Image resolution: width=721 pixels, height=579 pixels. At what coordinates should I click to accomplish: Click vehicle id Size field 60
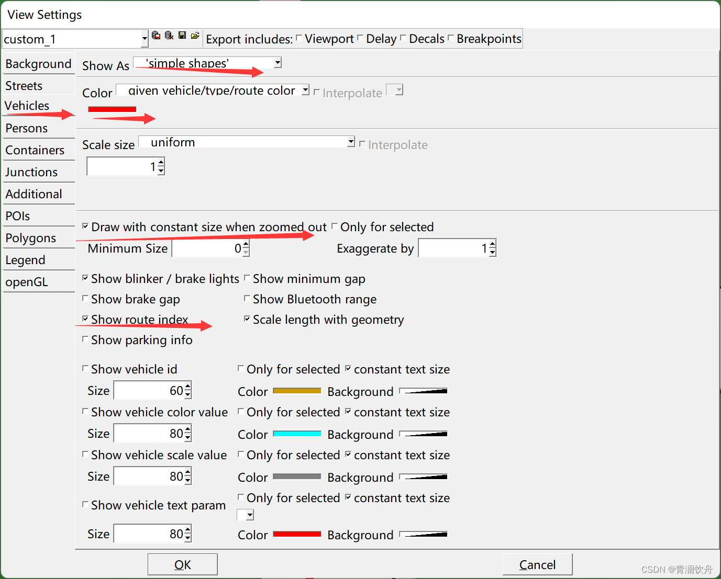coord(149,391)
